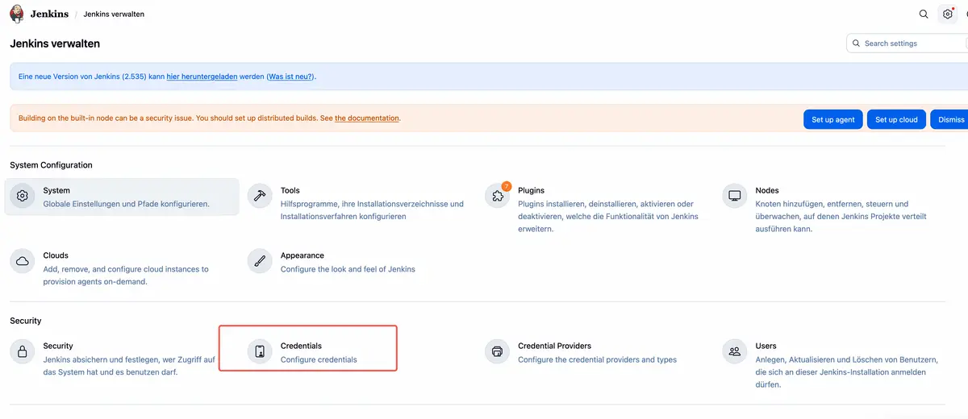Open the 'hier heruntergeladen' download link
The image size is (968, 419).
point(202,77)
